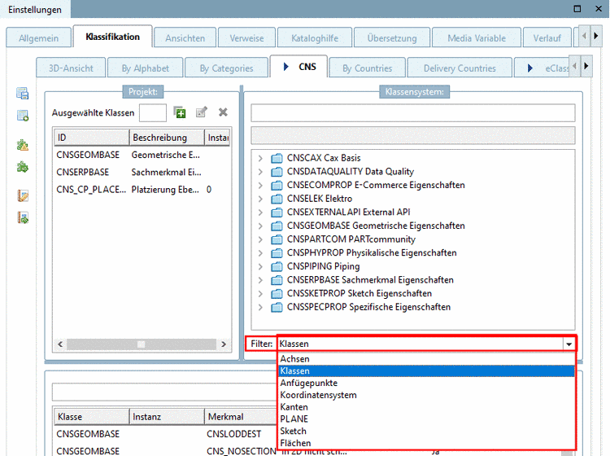Switch to the Allgemein tab

(38, 38)
